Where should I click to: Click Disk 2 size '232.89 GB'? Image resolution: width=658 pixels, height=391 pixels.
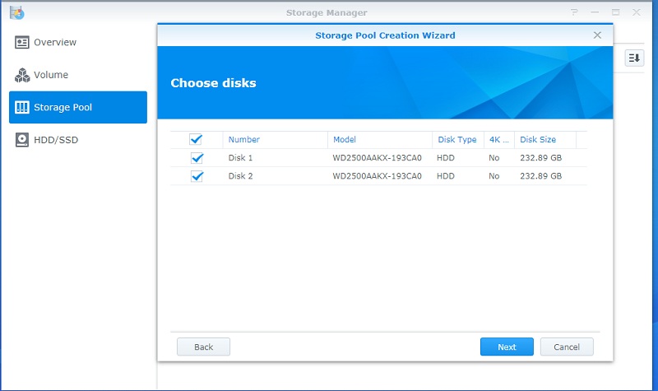541,176
